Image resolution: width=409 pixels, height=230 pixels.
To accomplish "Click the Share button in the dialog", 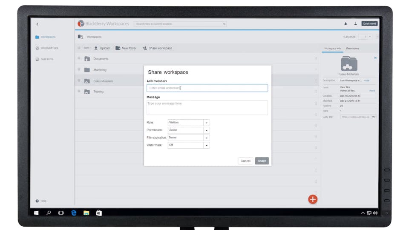I will point(262,161).
